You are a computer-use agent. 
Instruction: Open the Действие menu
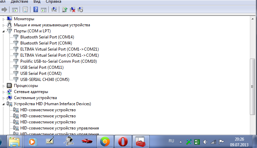19,2
